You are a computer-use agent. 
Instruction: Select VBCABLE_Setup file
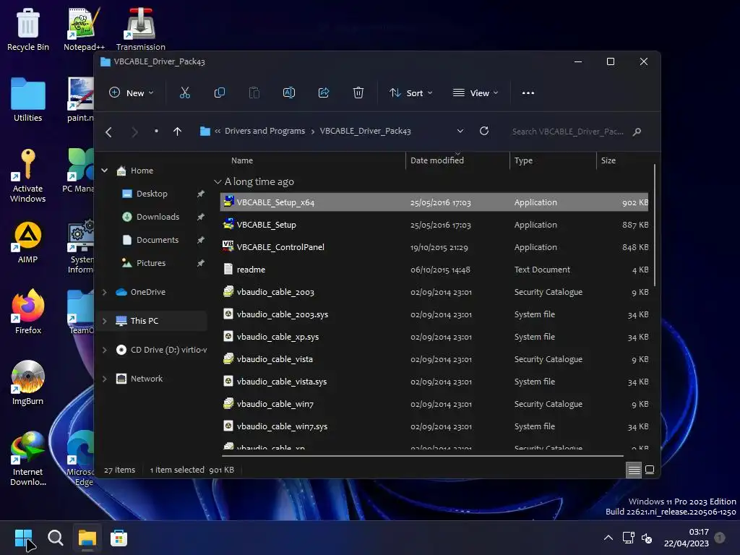[x=434, y=225]
